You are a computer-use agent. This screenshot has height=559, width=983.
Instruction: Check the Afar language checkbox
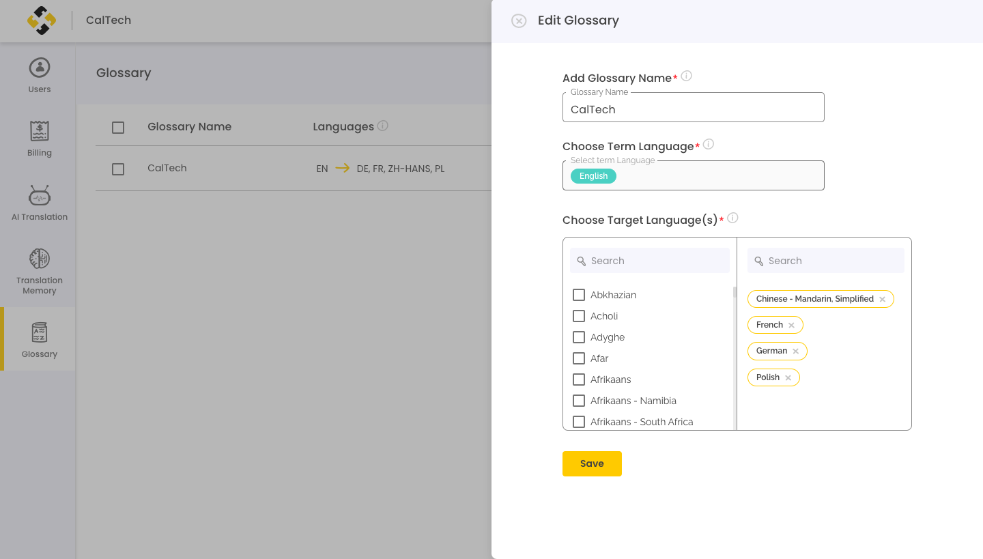point(579,358)
